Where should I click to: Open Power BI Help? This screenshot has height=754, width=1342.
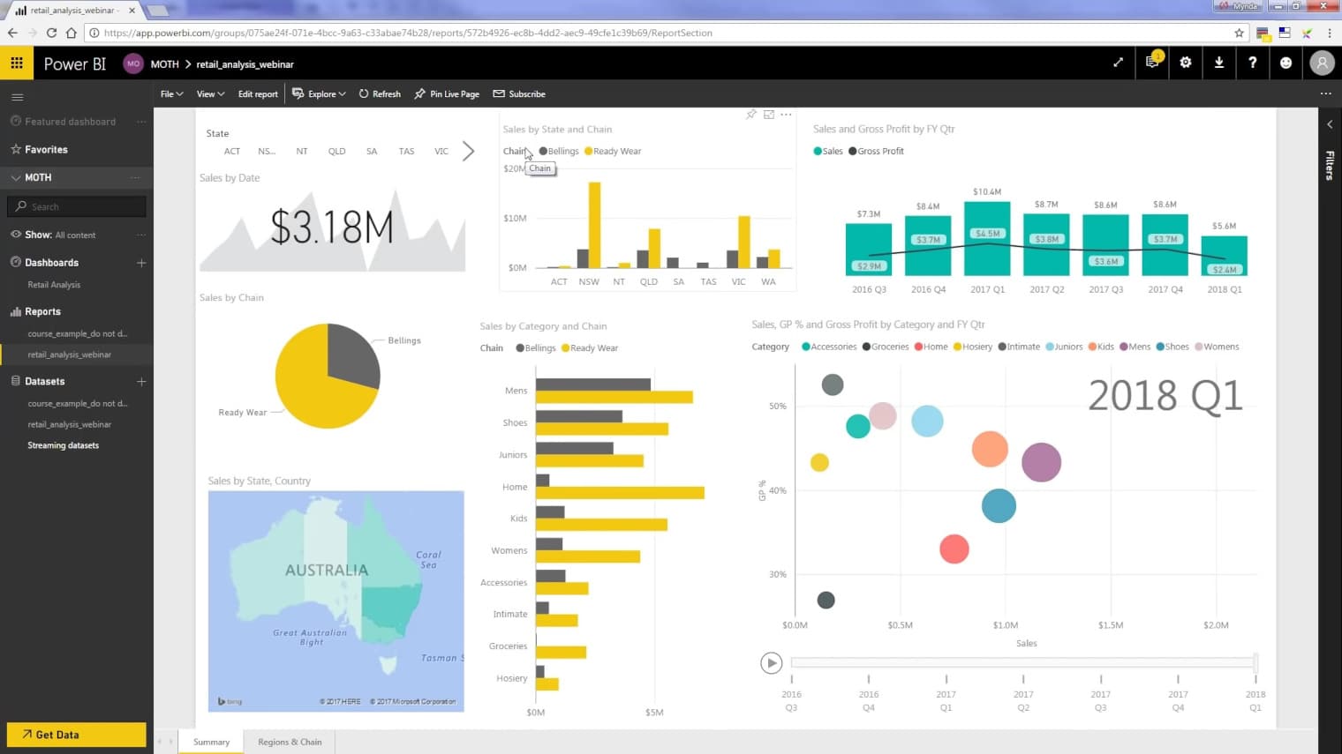coord(1252,63)
